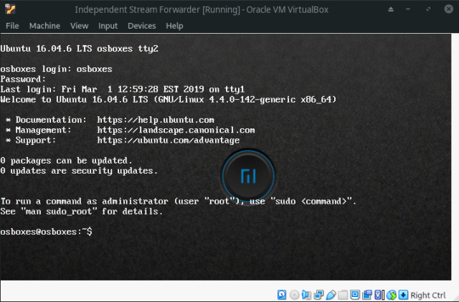Open the Devices menu

coord(142,26)
